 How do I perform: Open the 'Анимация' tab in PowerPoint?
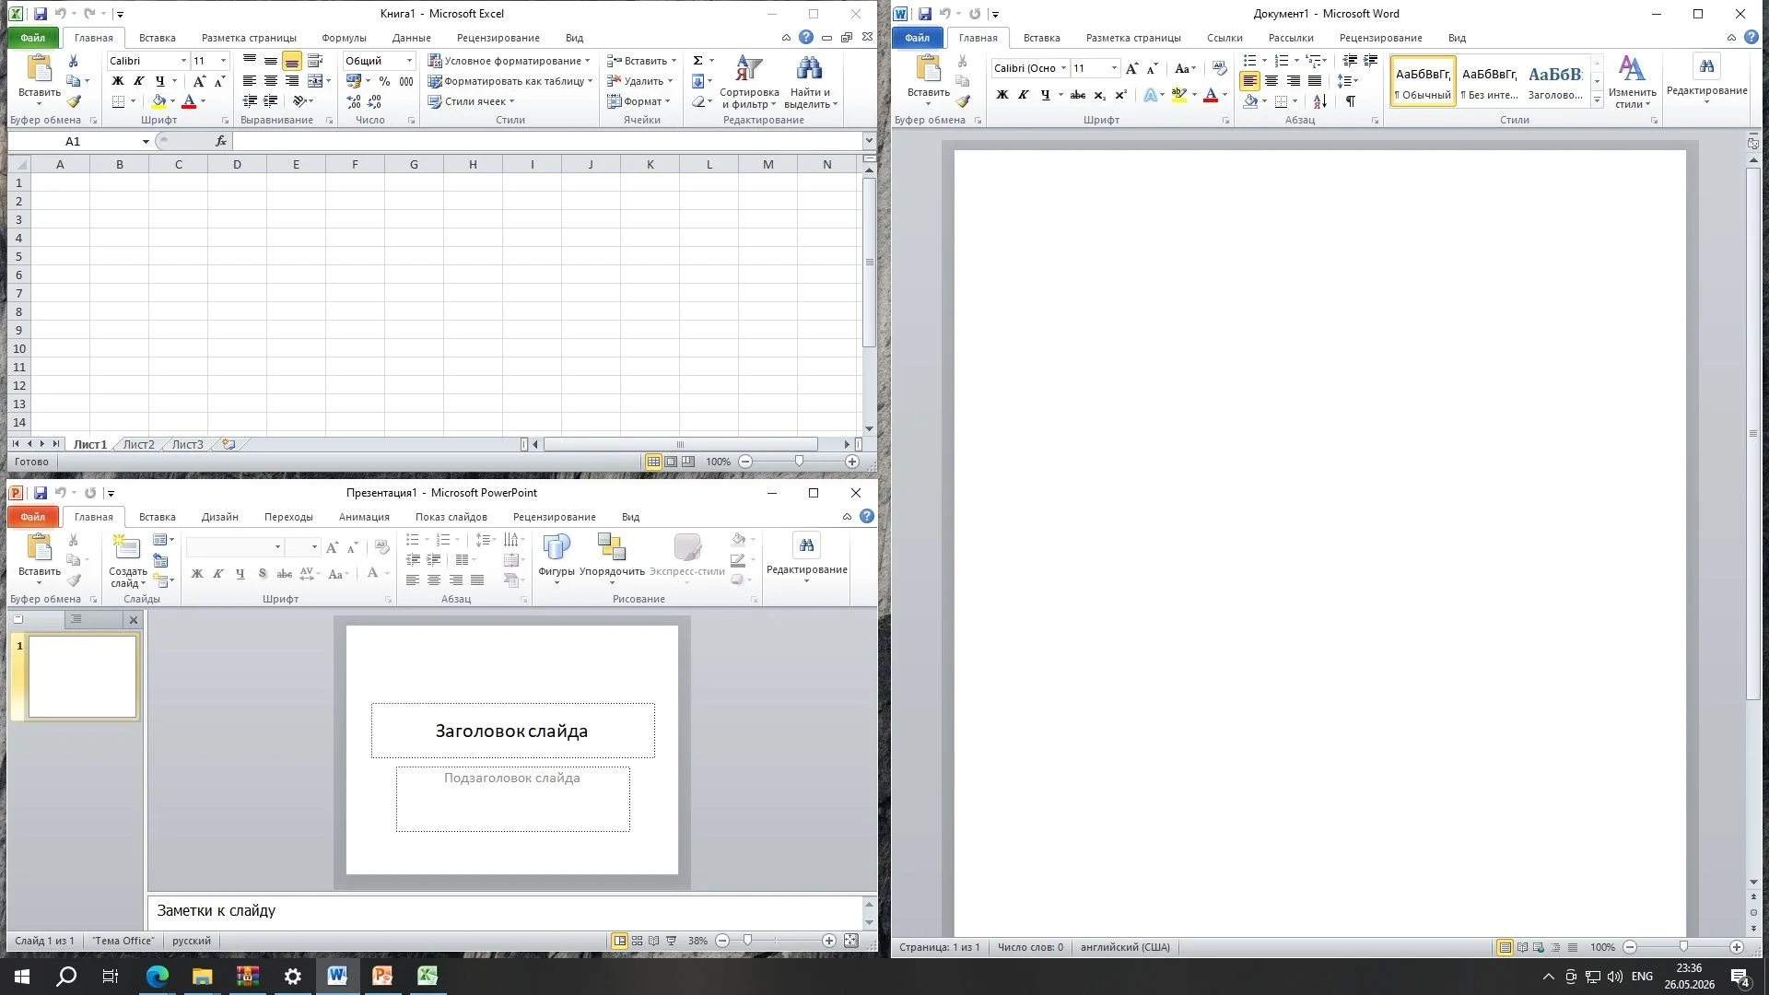(x=364, y=517)
